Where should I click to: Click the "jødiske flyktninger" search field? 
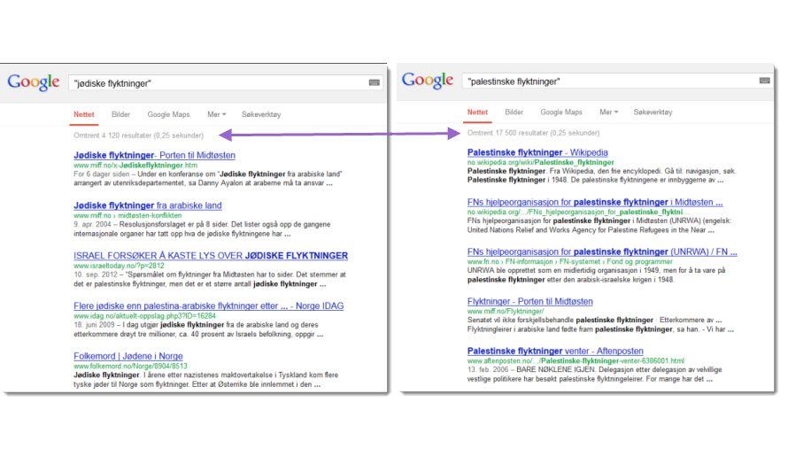[219, 83]
